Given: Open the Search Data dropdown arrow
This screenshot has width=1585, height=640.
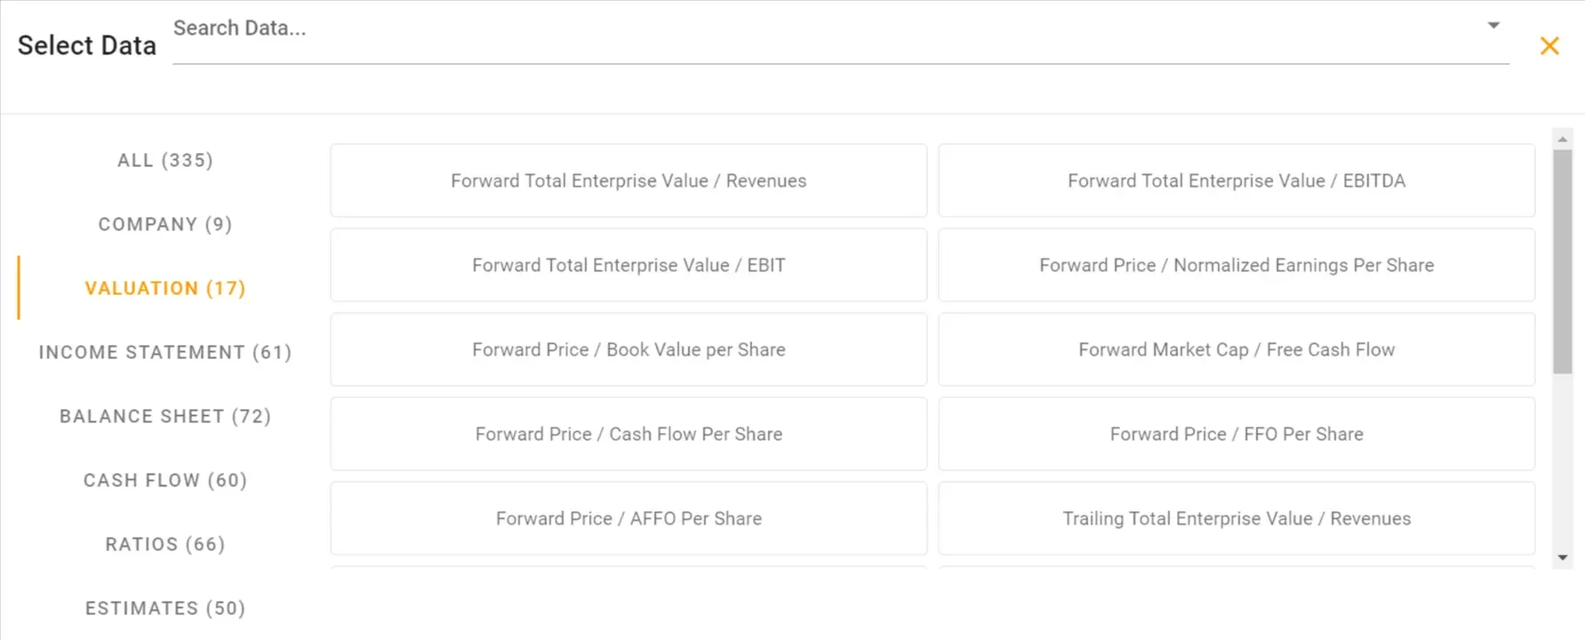Looking at the screenshot, I should pyautogui.click(x=1493, y=26).
